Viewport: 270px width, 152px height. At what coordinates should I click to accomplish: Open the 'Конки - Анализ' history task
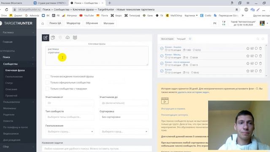(x=173, y=47)
